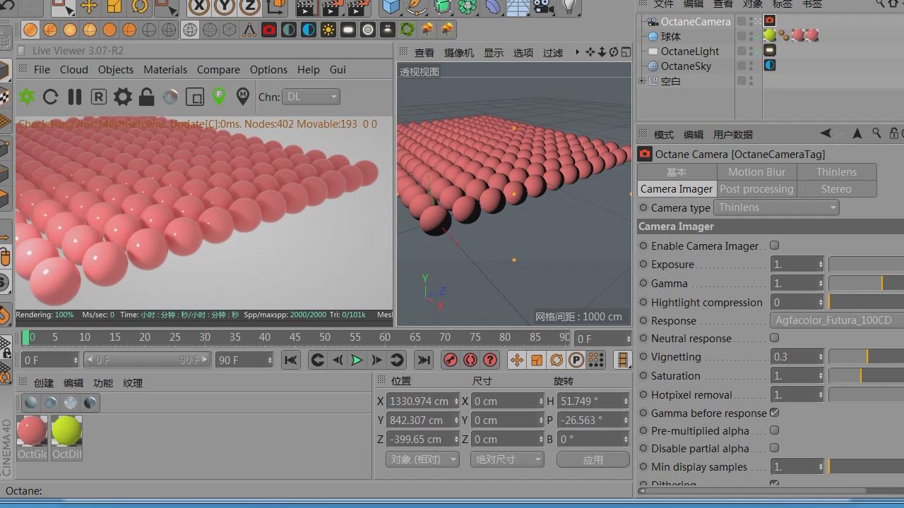This screenshot has height=508, width=904.
Task: Enable Camera Imager checkbox
Action: coord(775,246)
